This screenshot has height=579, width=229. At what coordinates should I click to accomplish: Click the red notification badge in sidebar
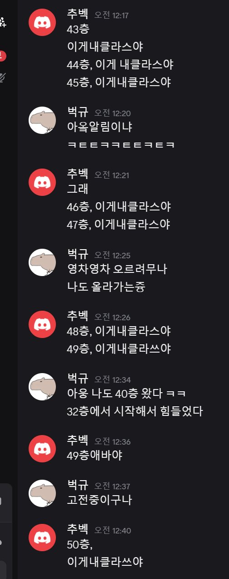click(x=2, y=56)
